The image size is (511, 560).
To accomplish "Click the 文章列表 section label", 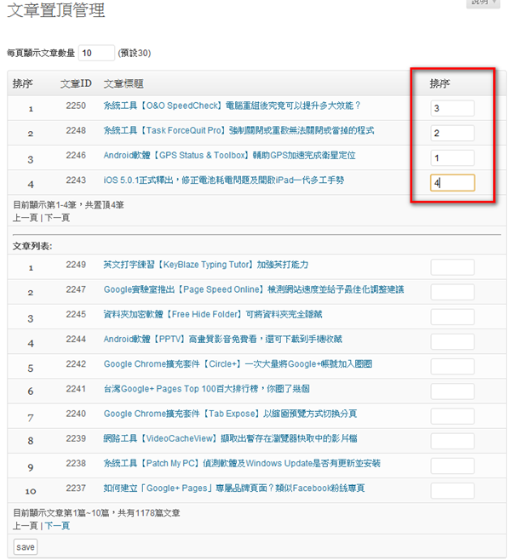I will (x=32, y=246).
